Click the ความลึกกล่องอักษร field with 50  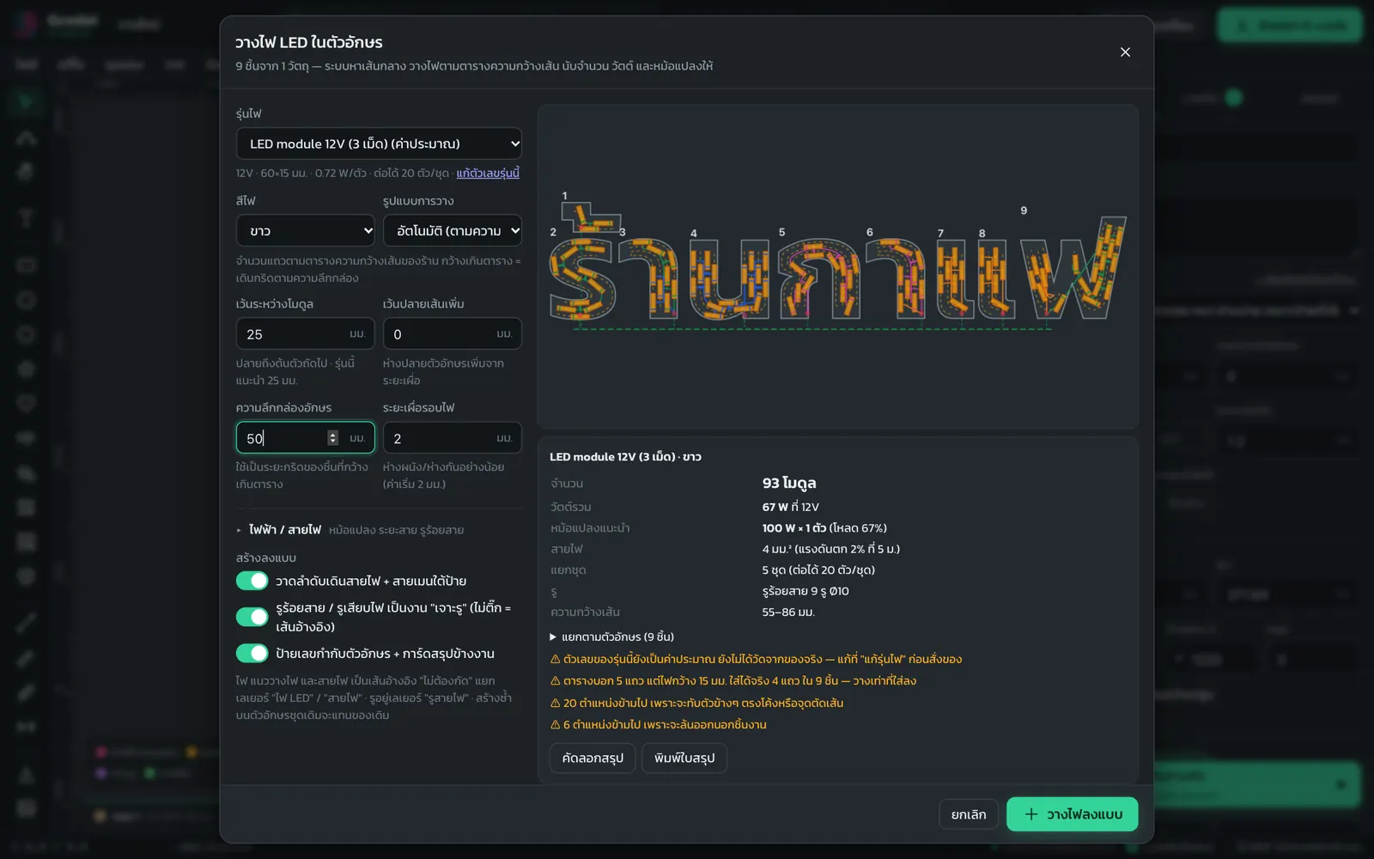[306, 437]
